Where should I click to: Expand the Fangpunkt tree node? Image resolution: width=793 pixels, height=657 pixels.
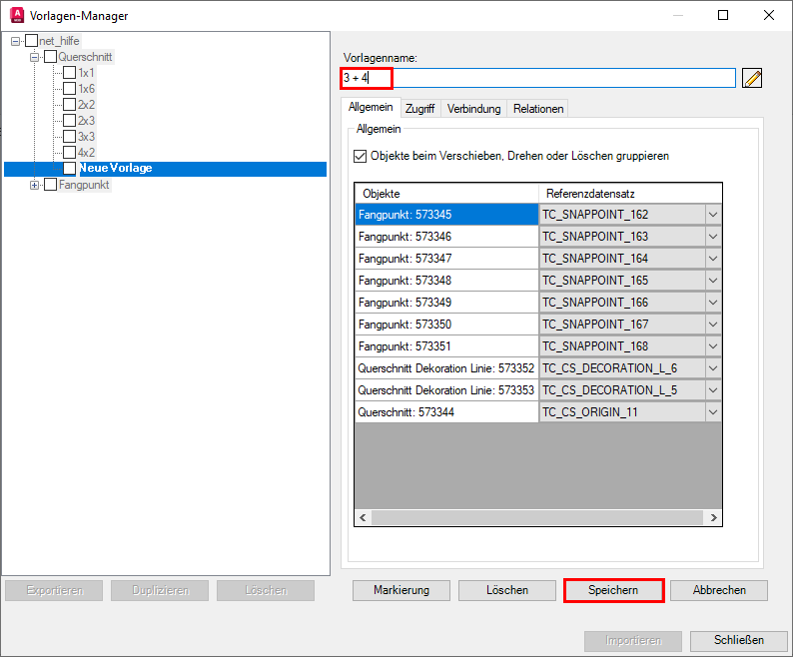(x=36, y=185)
